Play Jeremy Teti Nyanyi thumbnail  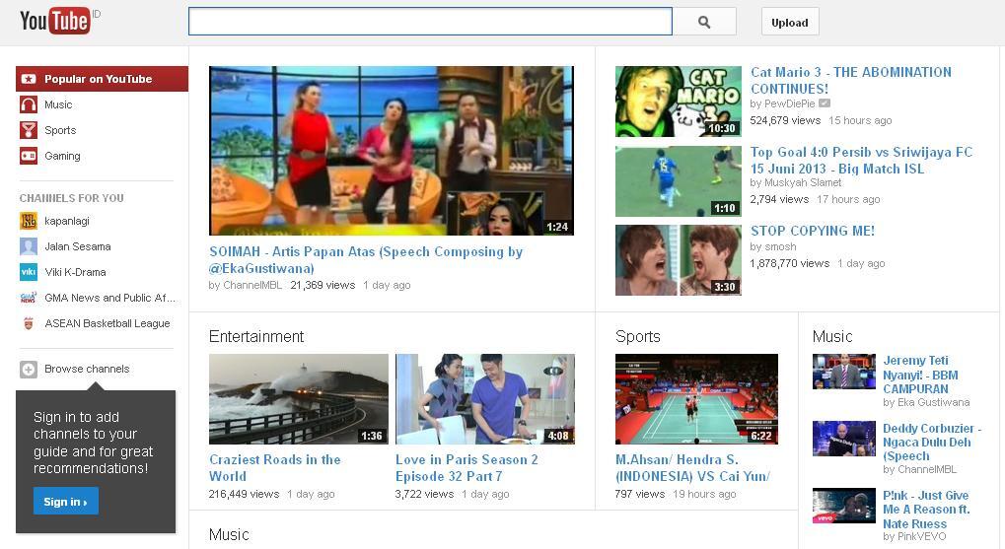[x=843, y=372]
